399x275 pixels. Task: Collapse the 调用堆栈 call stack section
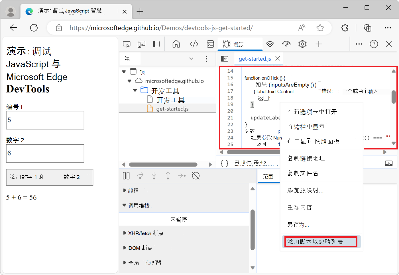coord(124,205)
